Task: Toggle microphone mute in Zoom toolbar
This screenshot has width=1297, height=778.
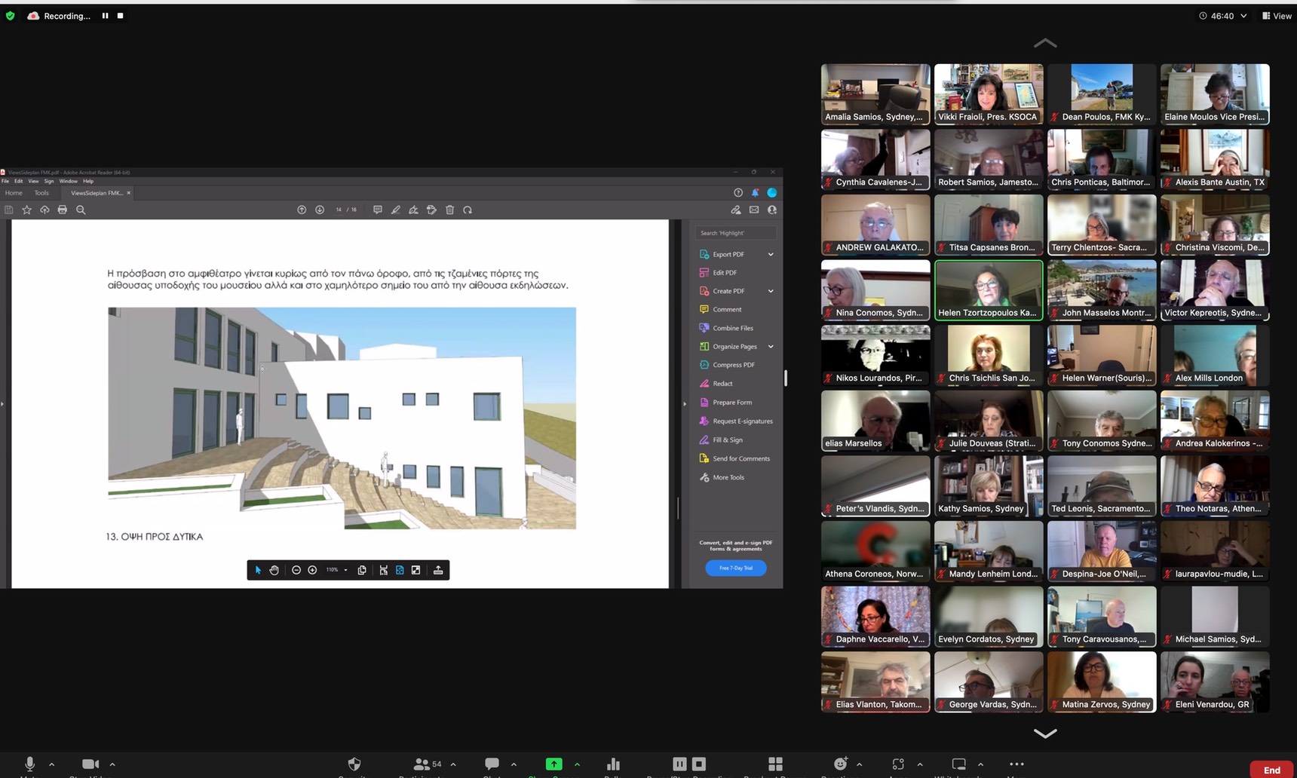Action: (29, 764)
